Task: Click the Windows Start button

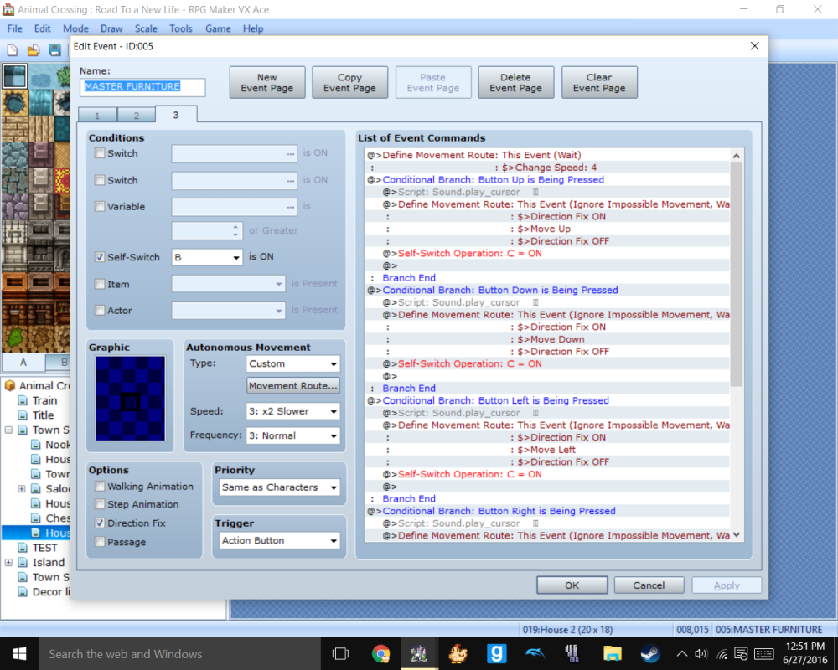Action: point(20,653)
